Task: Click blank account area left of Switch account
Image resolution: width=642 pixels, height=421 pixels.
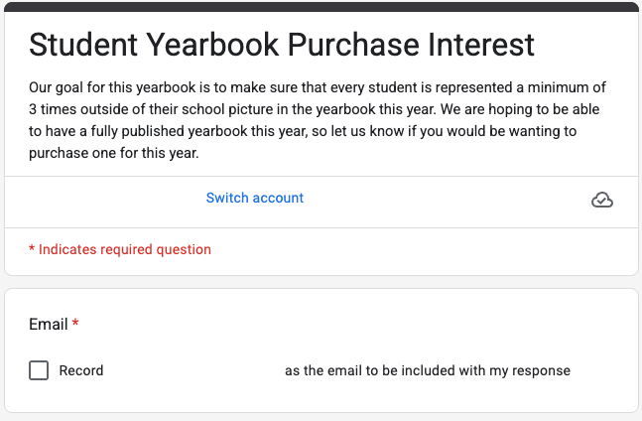Action: tap(117, 199)
